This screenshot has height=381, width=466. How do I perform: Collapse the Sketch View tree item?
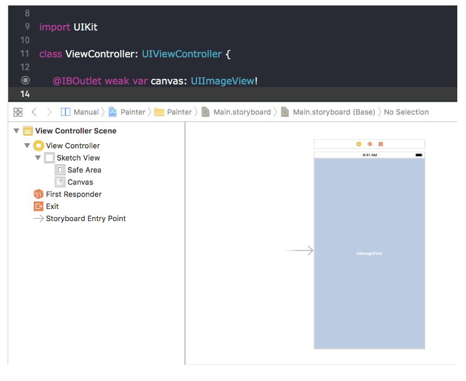pos(37,157)
